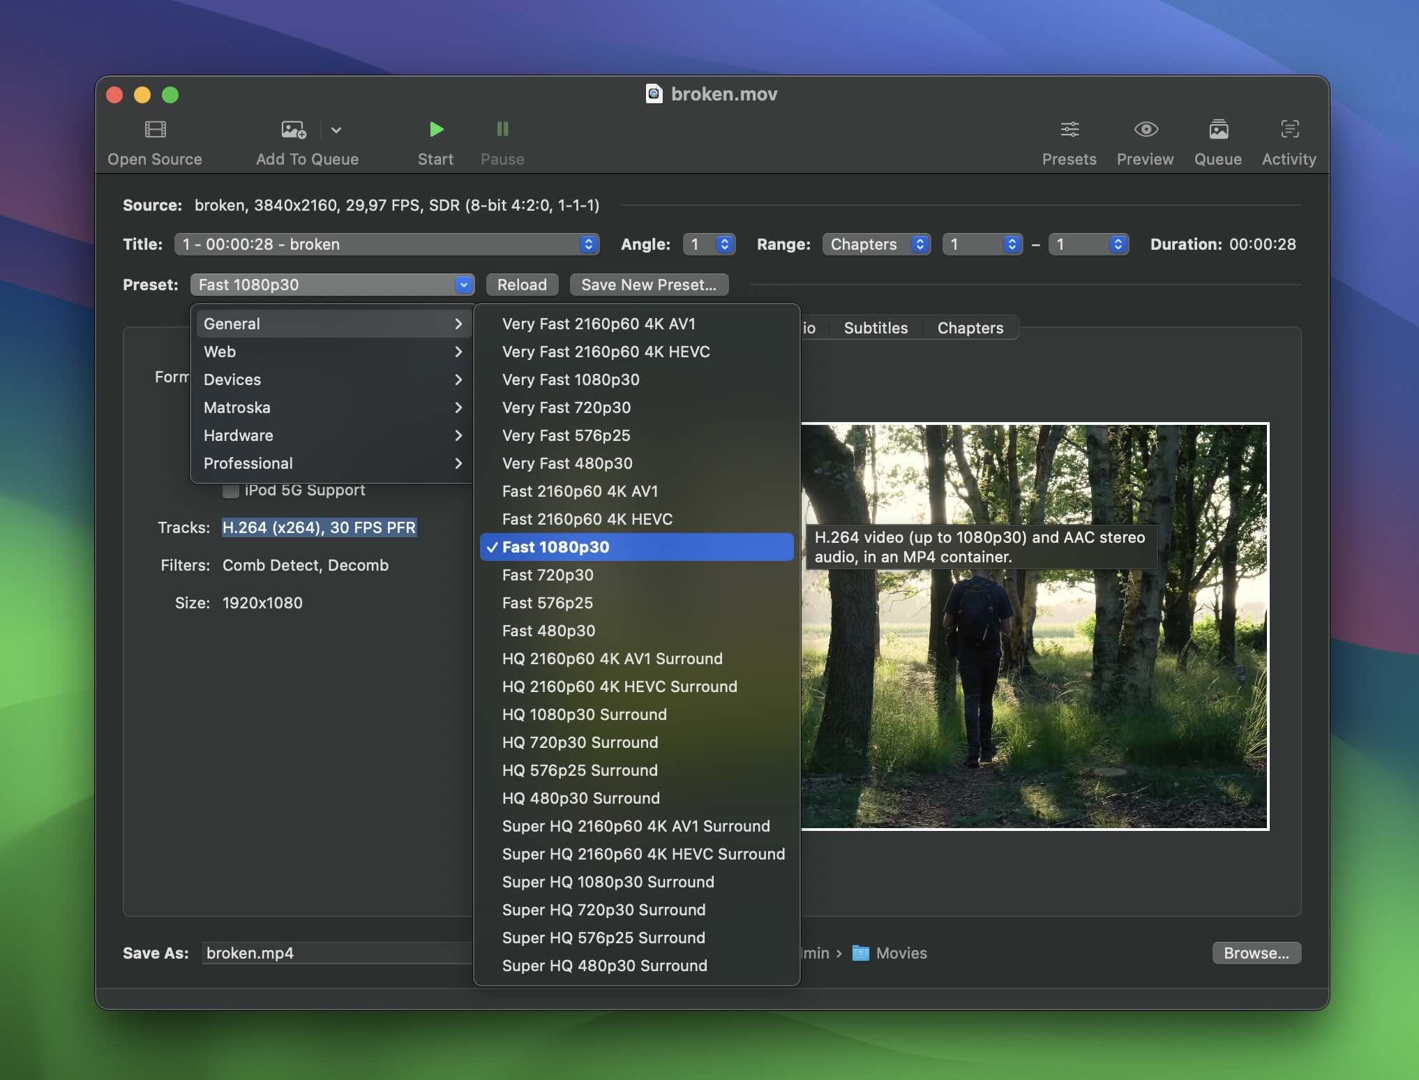The image size is (1419, 1080).
Task: Open the Add To Queue dropdown arrow
Action: pyautogui.click(x=336, y=130)
